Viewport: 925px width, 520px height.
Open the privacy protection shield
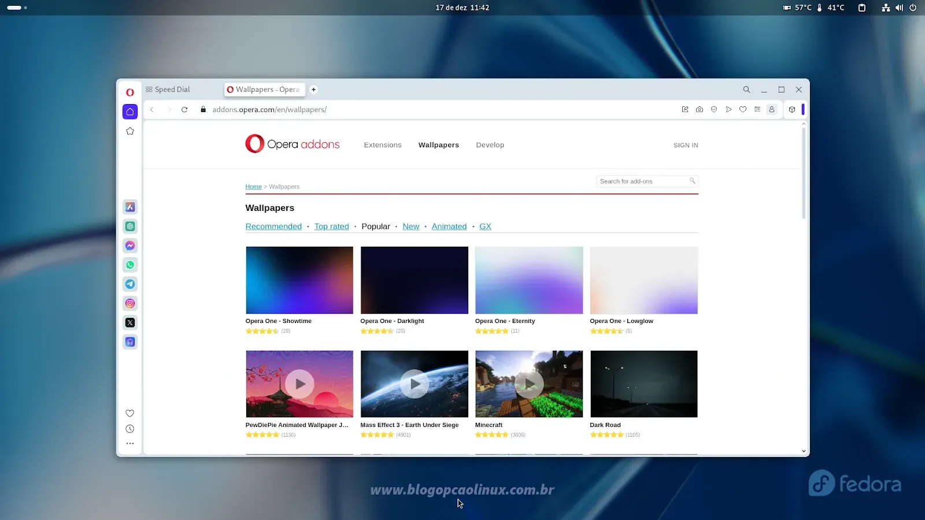[x=714, y=109]
